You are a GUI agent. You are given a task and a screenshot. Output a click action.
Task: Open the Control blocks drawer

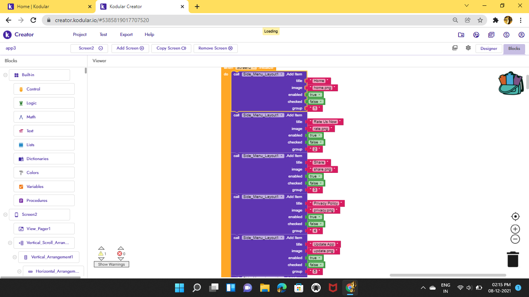tap(44, 89)
